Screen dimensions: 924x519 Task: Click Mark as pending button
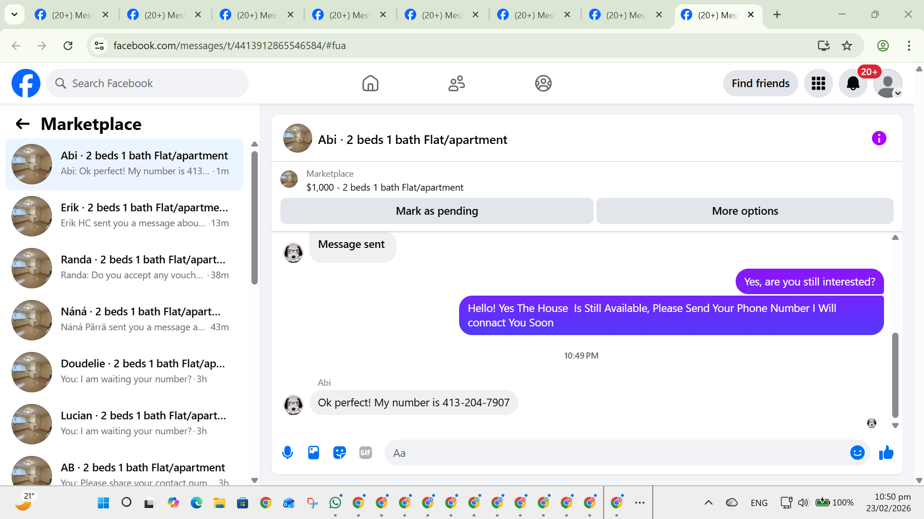[436, 211]
